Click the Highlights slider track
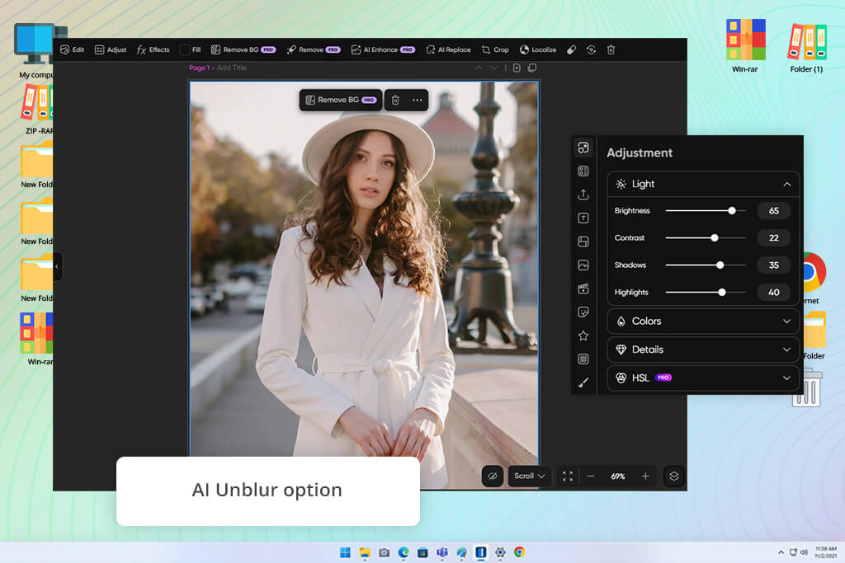845x563 pixels. click(706, 293)
